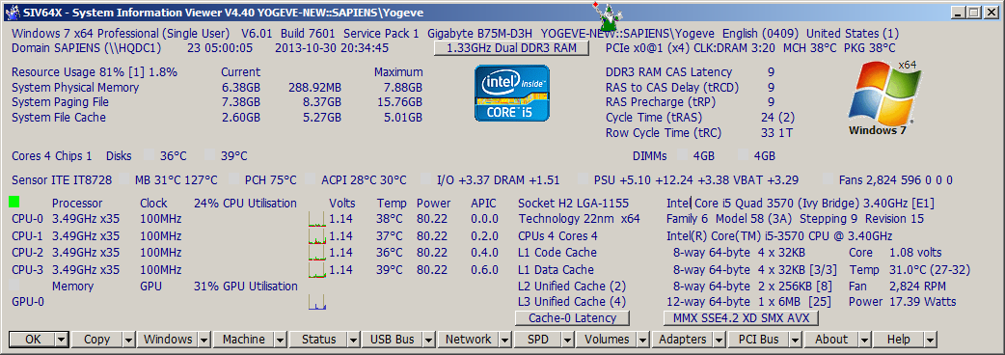This screenshot has width=1005, height=355.
Task: Open the About button
Action: point(830,340)
